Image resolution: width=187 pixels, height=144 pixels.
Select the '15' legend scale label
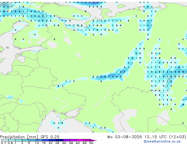tap(44, 143)
